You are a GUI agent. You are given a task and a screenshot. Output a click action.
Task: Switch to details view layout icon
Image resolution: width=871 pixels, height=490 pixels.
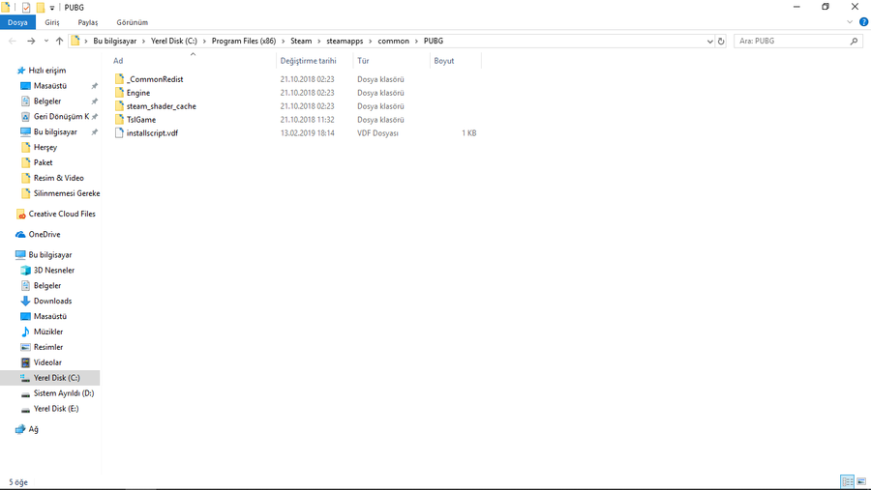tap(847, 481)
